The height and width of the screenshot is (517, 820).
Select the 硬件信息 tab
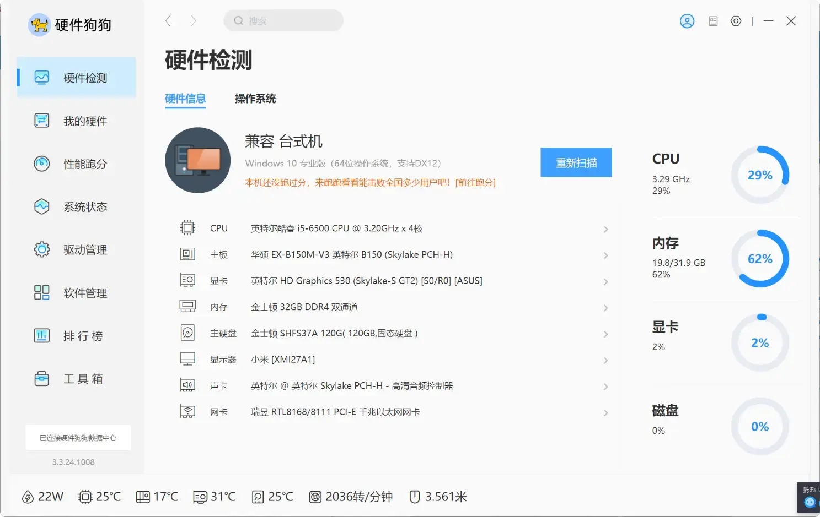(185, 99)
